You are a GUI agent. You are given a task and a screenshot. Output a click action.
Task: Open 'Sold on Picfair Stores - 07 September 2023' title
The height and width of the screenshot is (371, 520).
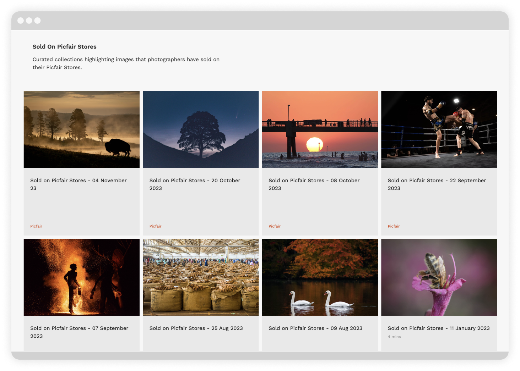(79, 332)
